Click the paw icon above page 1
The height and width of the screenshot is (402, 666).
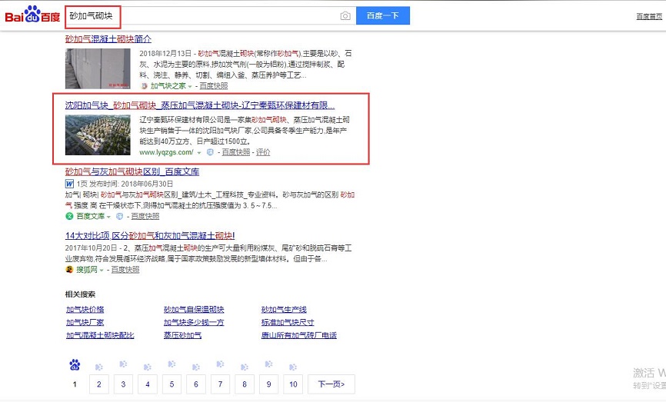click(75, 364)
